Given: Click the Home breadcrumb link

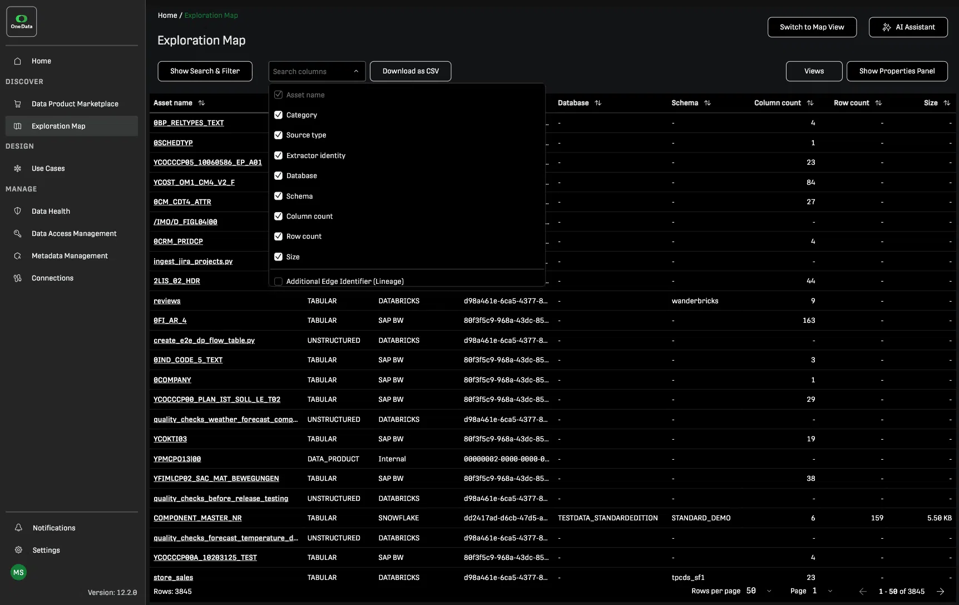Looking at the screenshot, I should click(167, 16).
